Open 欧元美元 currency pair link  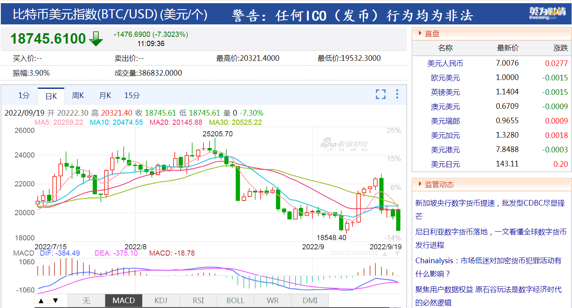[x=445, y=78]
